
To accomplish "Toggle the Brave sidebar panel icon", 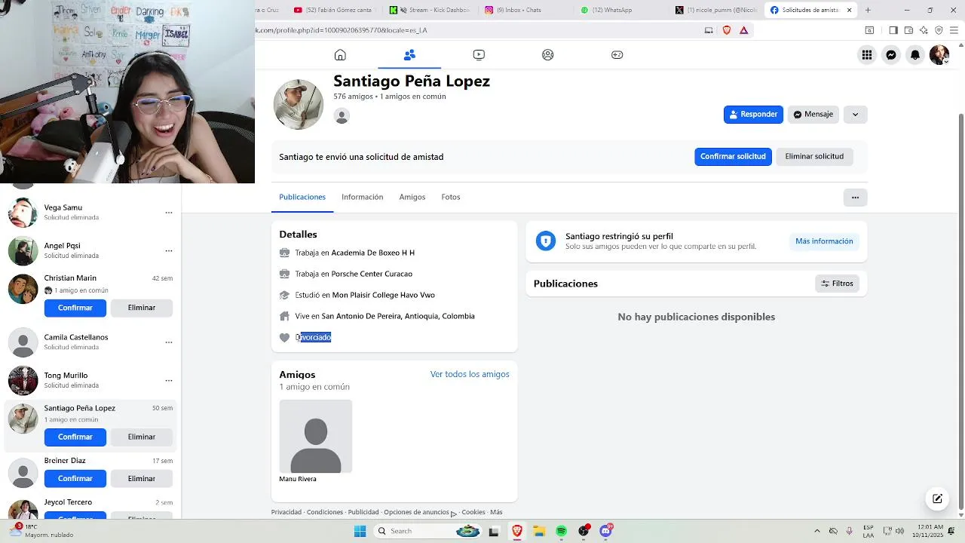I will point(893,30).
